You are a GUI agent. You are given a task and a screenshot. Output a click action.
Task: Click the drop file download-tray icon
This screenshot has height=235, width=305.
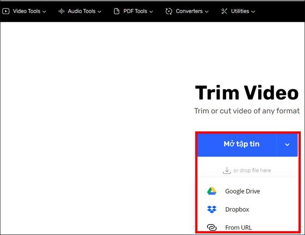(x=227, y=170)
